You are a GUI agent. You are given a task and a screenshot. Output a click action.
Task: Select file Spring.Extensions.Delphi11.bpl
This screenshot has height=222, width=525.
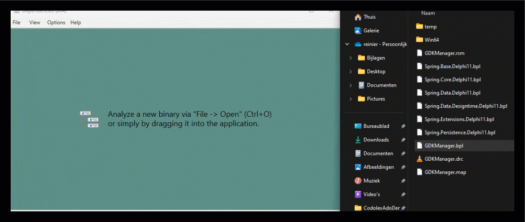click(x=459, y=119)
